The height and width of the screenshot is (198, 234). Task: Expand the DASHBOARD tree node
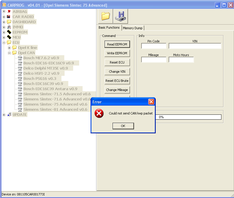point(4,22)
